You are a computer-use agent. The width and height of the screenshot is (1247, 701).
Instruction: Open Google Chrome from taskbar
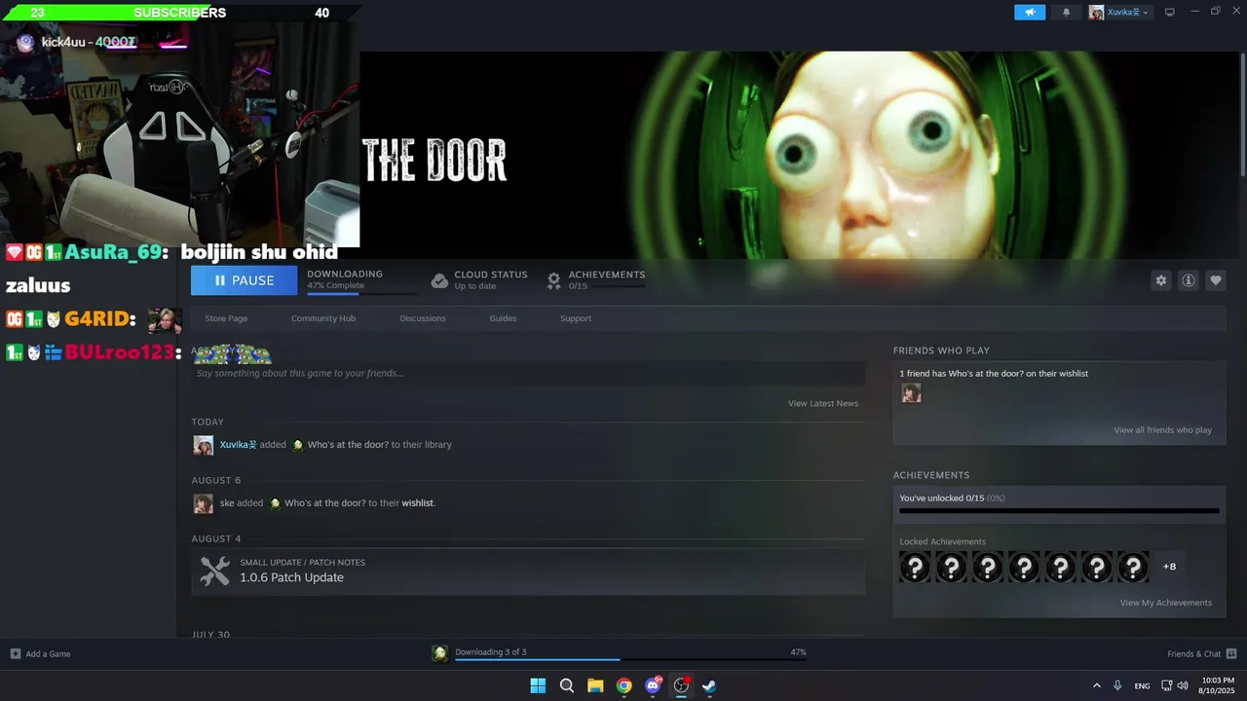[x=624, y=685]
